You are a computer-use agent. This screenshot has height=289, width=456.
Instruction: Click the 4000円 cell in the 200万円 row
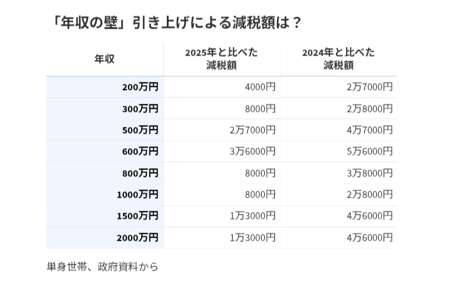[x=260, y=87]
